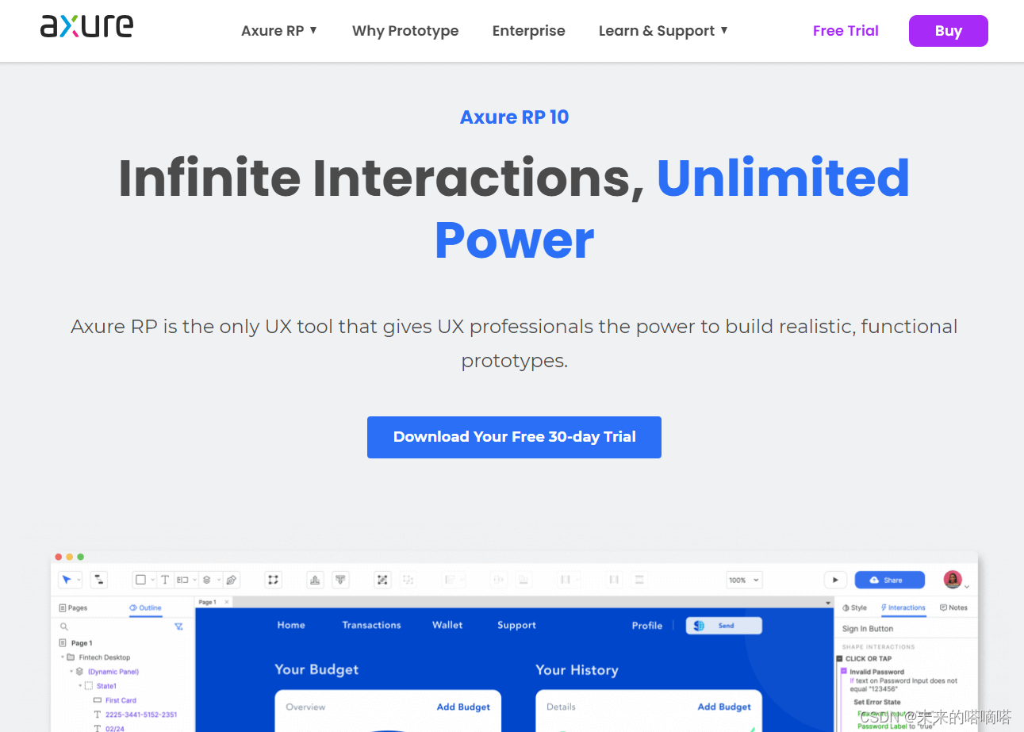
Task: Open the canvas page list arrow
Action: click(828, 603)
